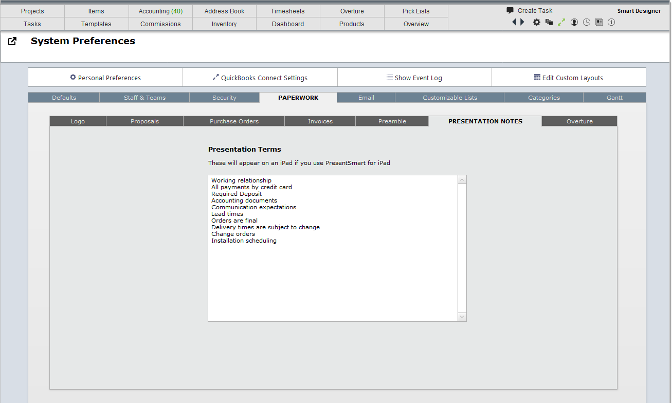The width and height of the screenshot is (672, 403).
Task: Open the Address Book menu
Action: pyautogui.click(x=225, y=11)
